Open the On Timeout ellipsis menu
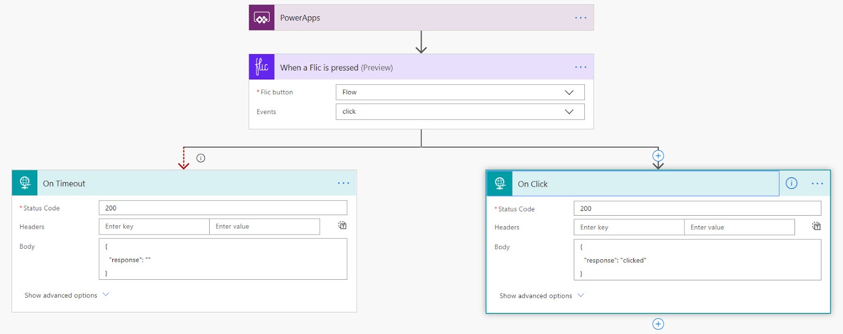Viewport: 843px width, 334px height. [x=344, y=183]
